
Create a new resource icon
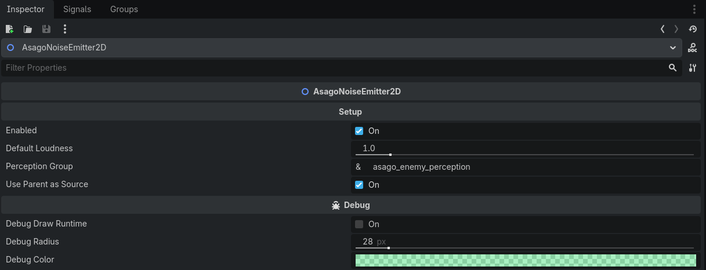click(x=9, y=29)
